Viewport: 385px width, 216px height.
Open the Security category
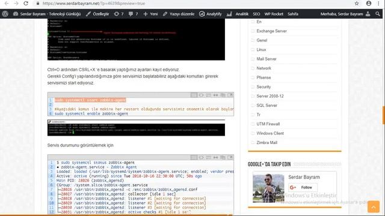point(263,87)
